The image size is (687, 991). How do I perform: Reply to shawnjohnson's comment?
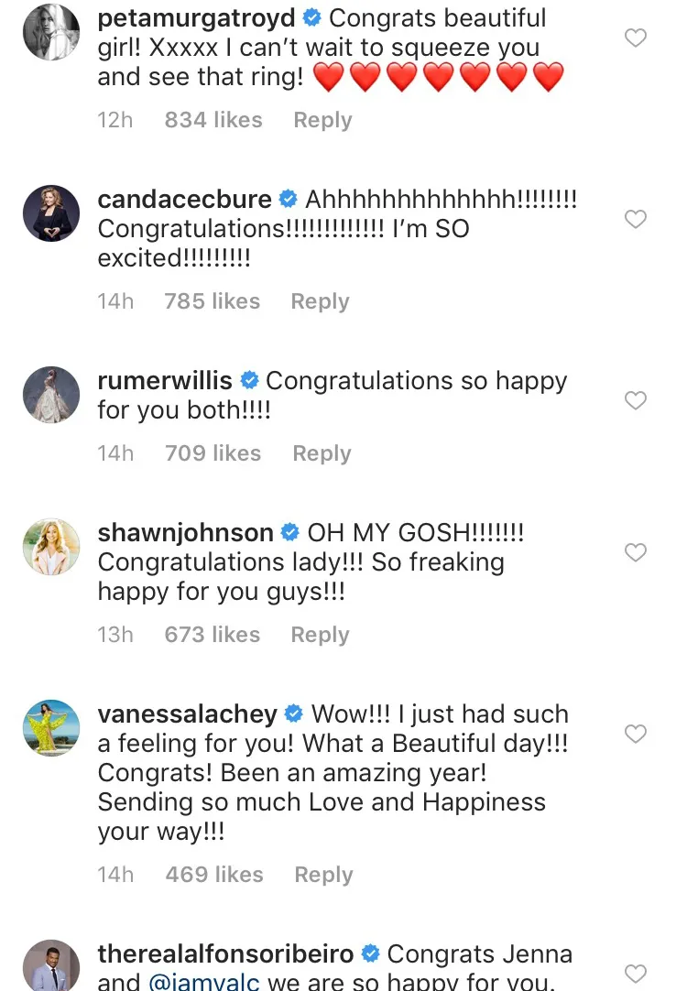pos(320,634)
